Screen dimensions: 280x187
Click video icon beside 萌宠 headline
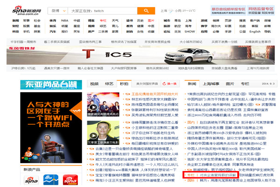pos(91,180)
